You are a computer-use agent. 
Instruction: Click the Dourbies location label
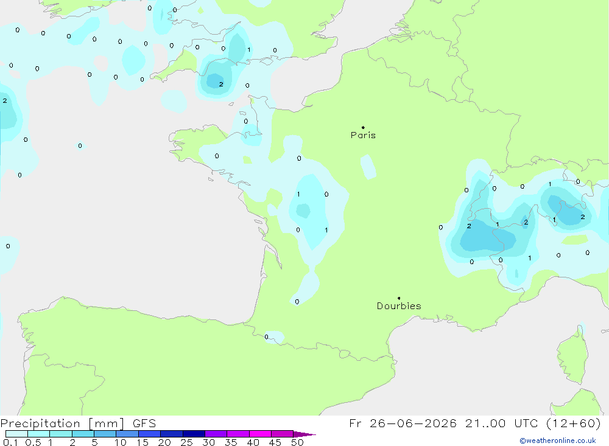(x=399, y=306)
